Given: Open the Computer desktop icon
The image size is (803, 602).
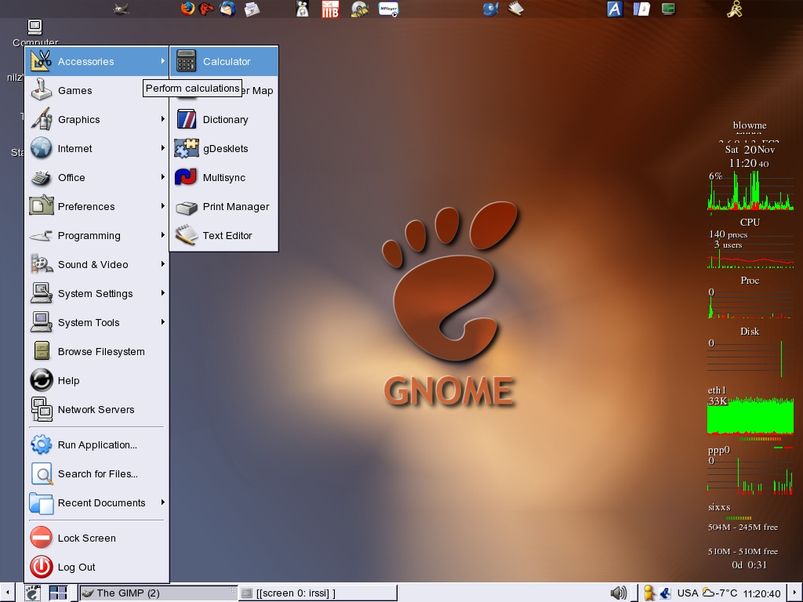Looking at the screenshot, I should [35, 33].
